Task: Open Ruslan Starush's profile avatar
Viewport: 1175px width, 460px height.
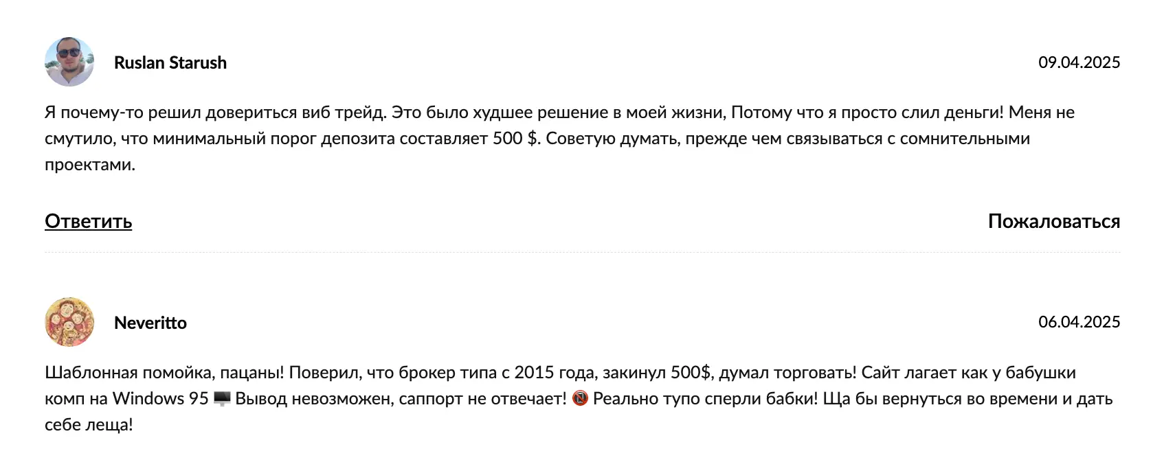Action: point(69,62)
